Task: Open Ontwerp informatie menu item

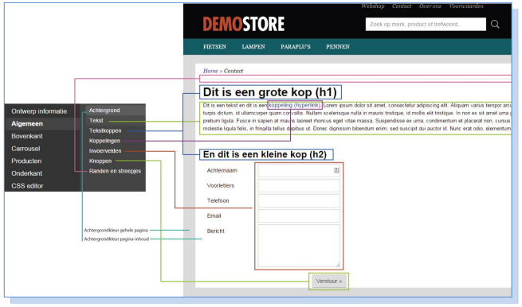Action: [39, 111]
